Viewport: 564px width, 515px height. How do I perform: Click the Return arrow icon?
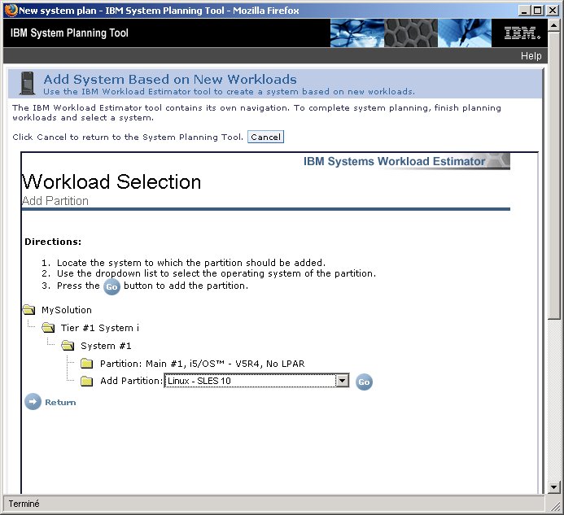click(33, 402)
